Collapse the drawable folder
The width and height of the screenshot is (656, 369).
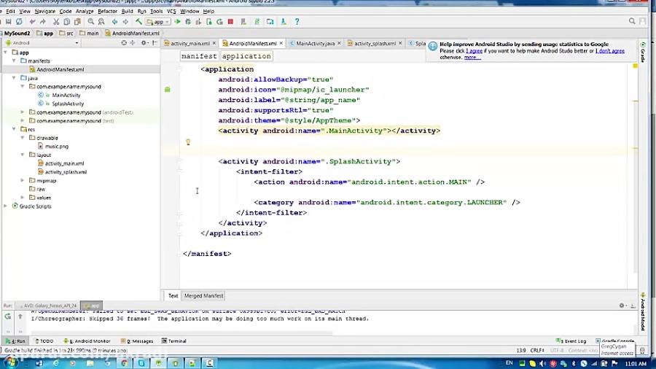[23, 138]
